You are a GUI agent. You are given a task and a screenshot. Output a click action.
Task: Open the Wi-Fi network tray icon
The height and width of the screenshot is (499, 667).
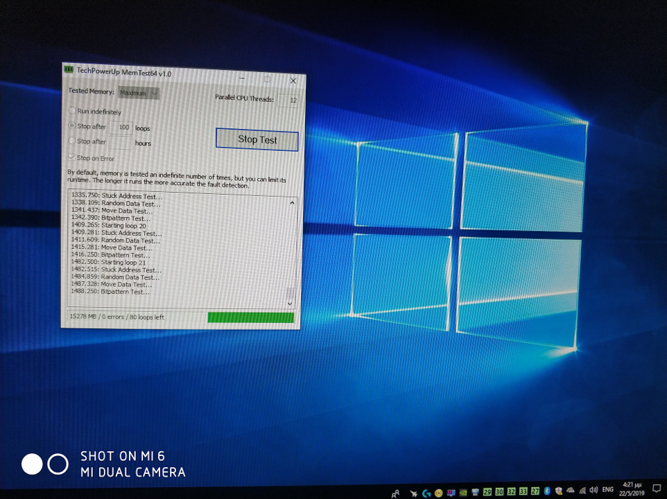coord(582,491)
